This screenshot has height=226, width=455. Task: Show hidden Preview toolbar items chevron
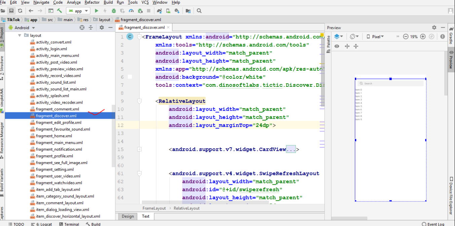click(x=397, y=37)
